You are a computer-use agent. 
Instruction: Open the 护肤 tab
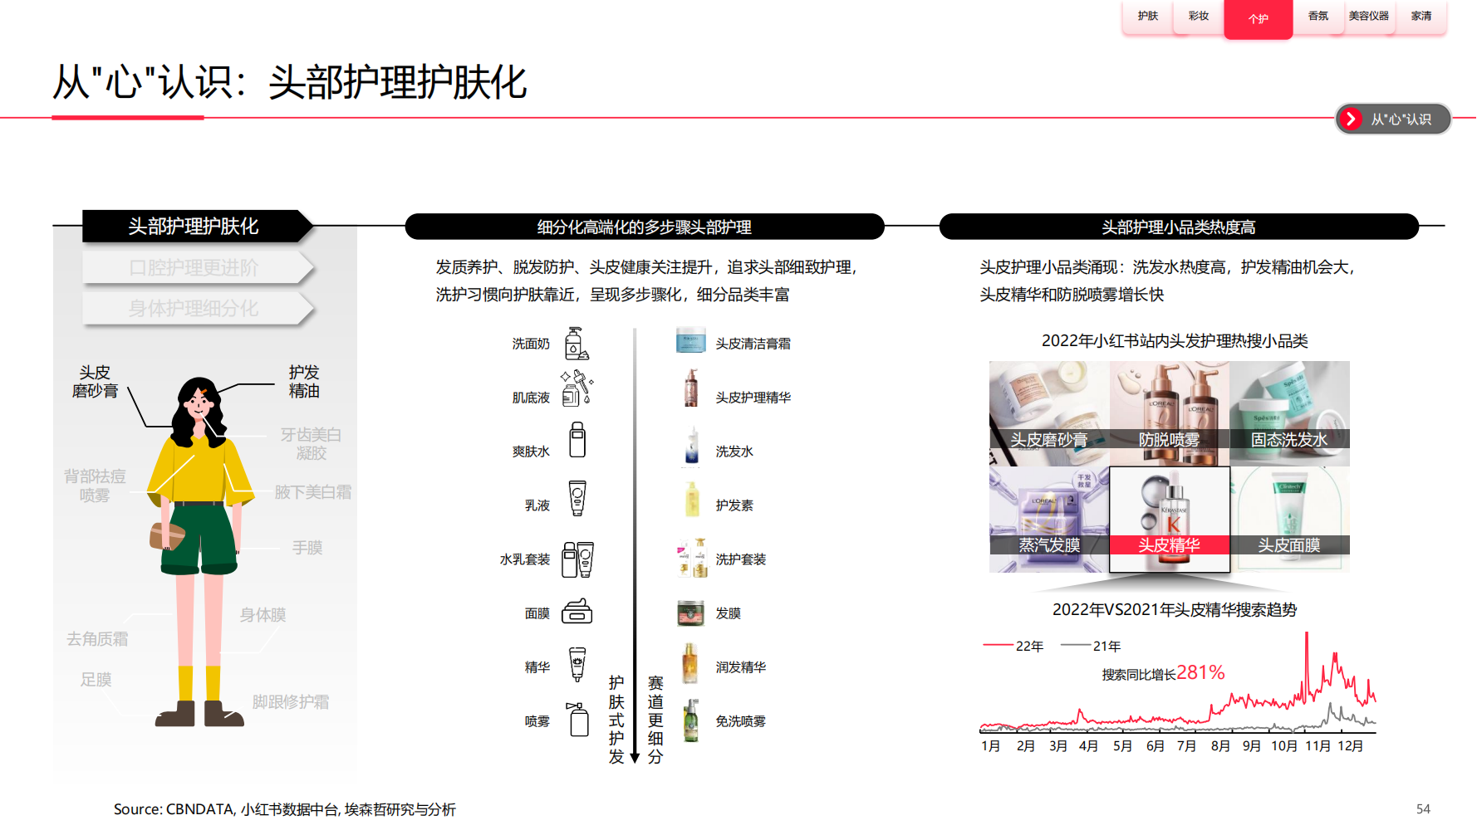[x=1147, y=17]
